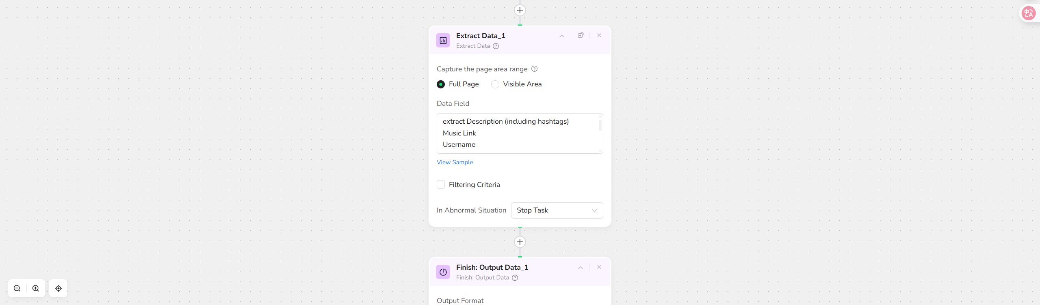The image size is (1040, 305).
Task: Open the In Abnormal Situation dropdown
Action: 557,210
